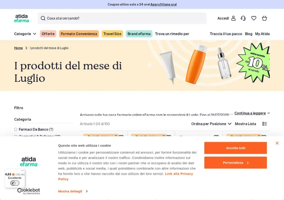Open Trova un rimedio per menu
The width and height of the screenshot is (284, 200).
[x=172, y=34]
